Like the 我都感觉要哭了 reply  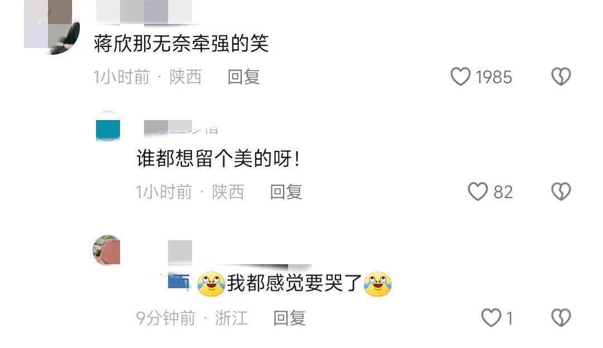click(491, 318)
